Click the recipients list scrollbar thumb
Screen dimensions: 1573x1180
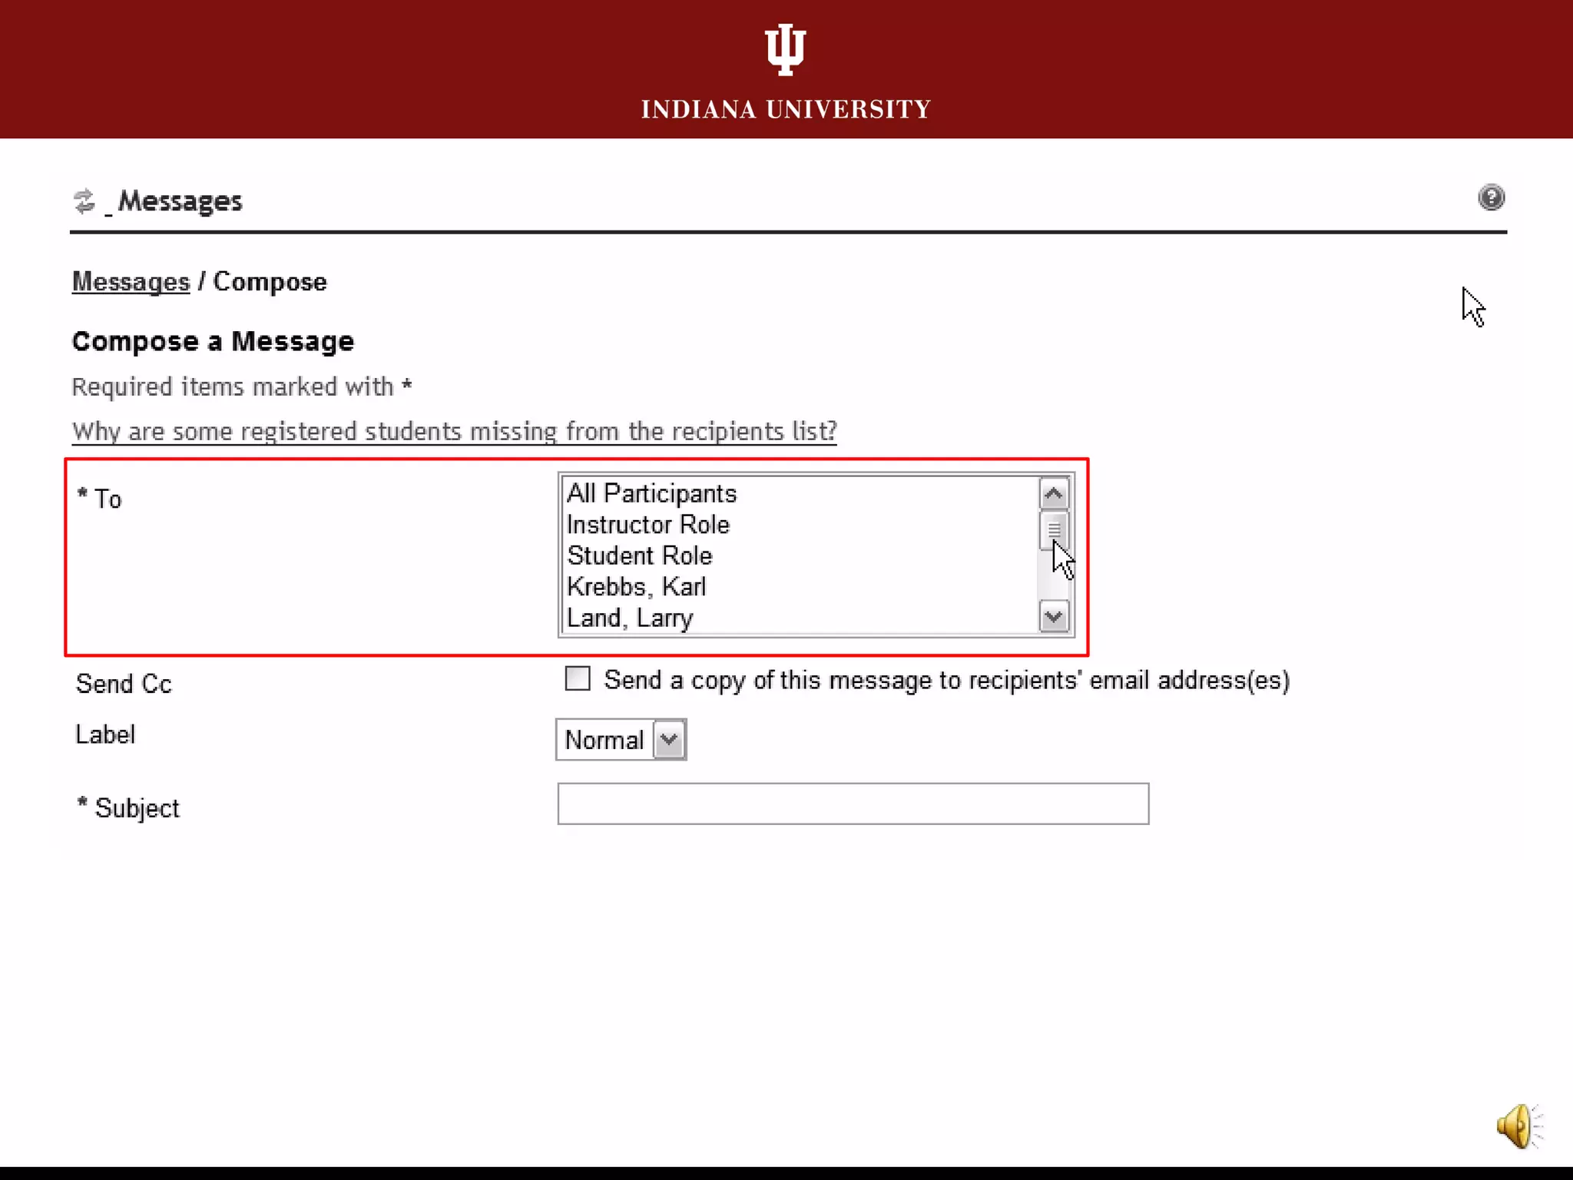(1054, 530)
